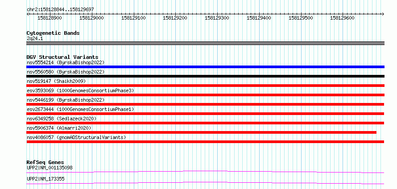Screen dimensions: 397x189
Task: Open the esv3593069 (1000GenomesConsortiumPhase3) label
Action: 80,90
